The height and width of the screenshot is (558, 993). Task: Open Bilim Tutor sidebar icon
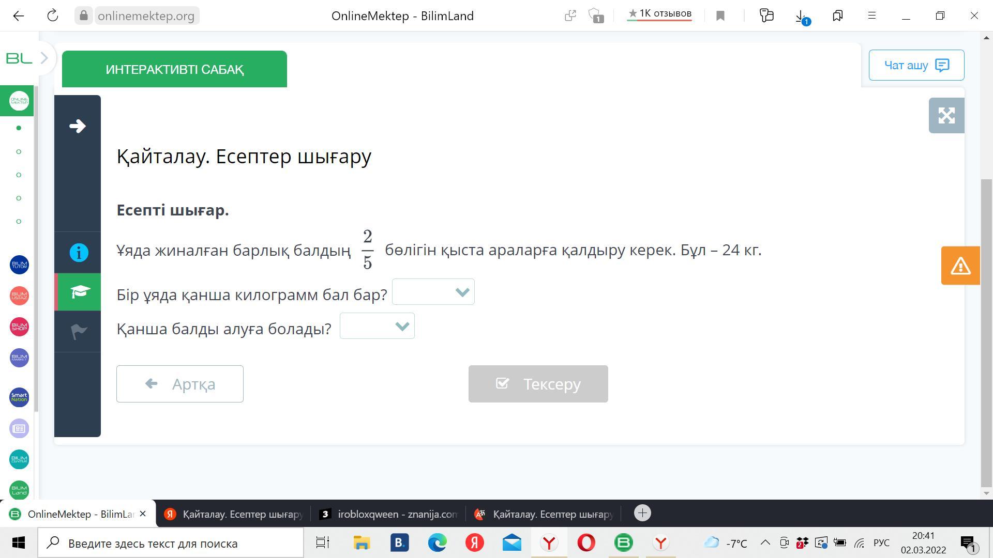point(19,265)
